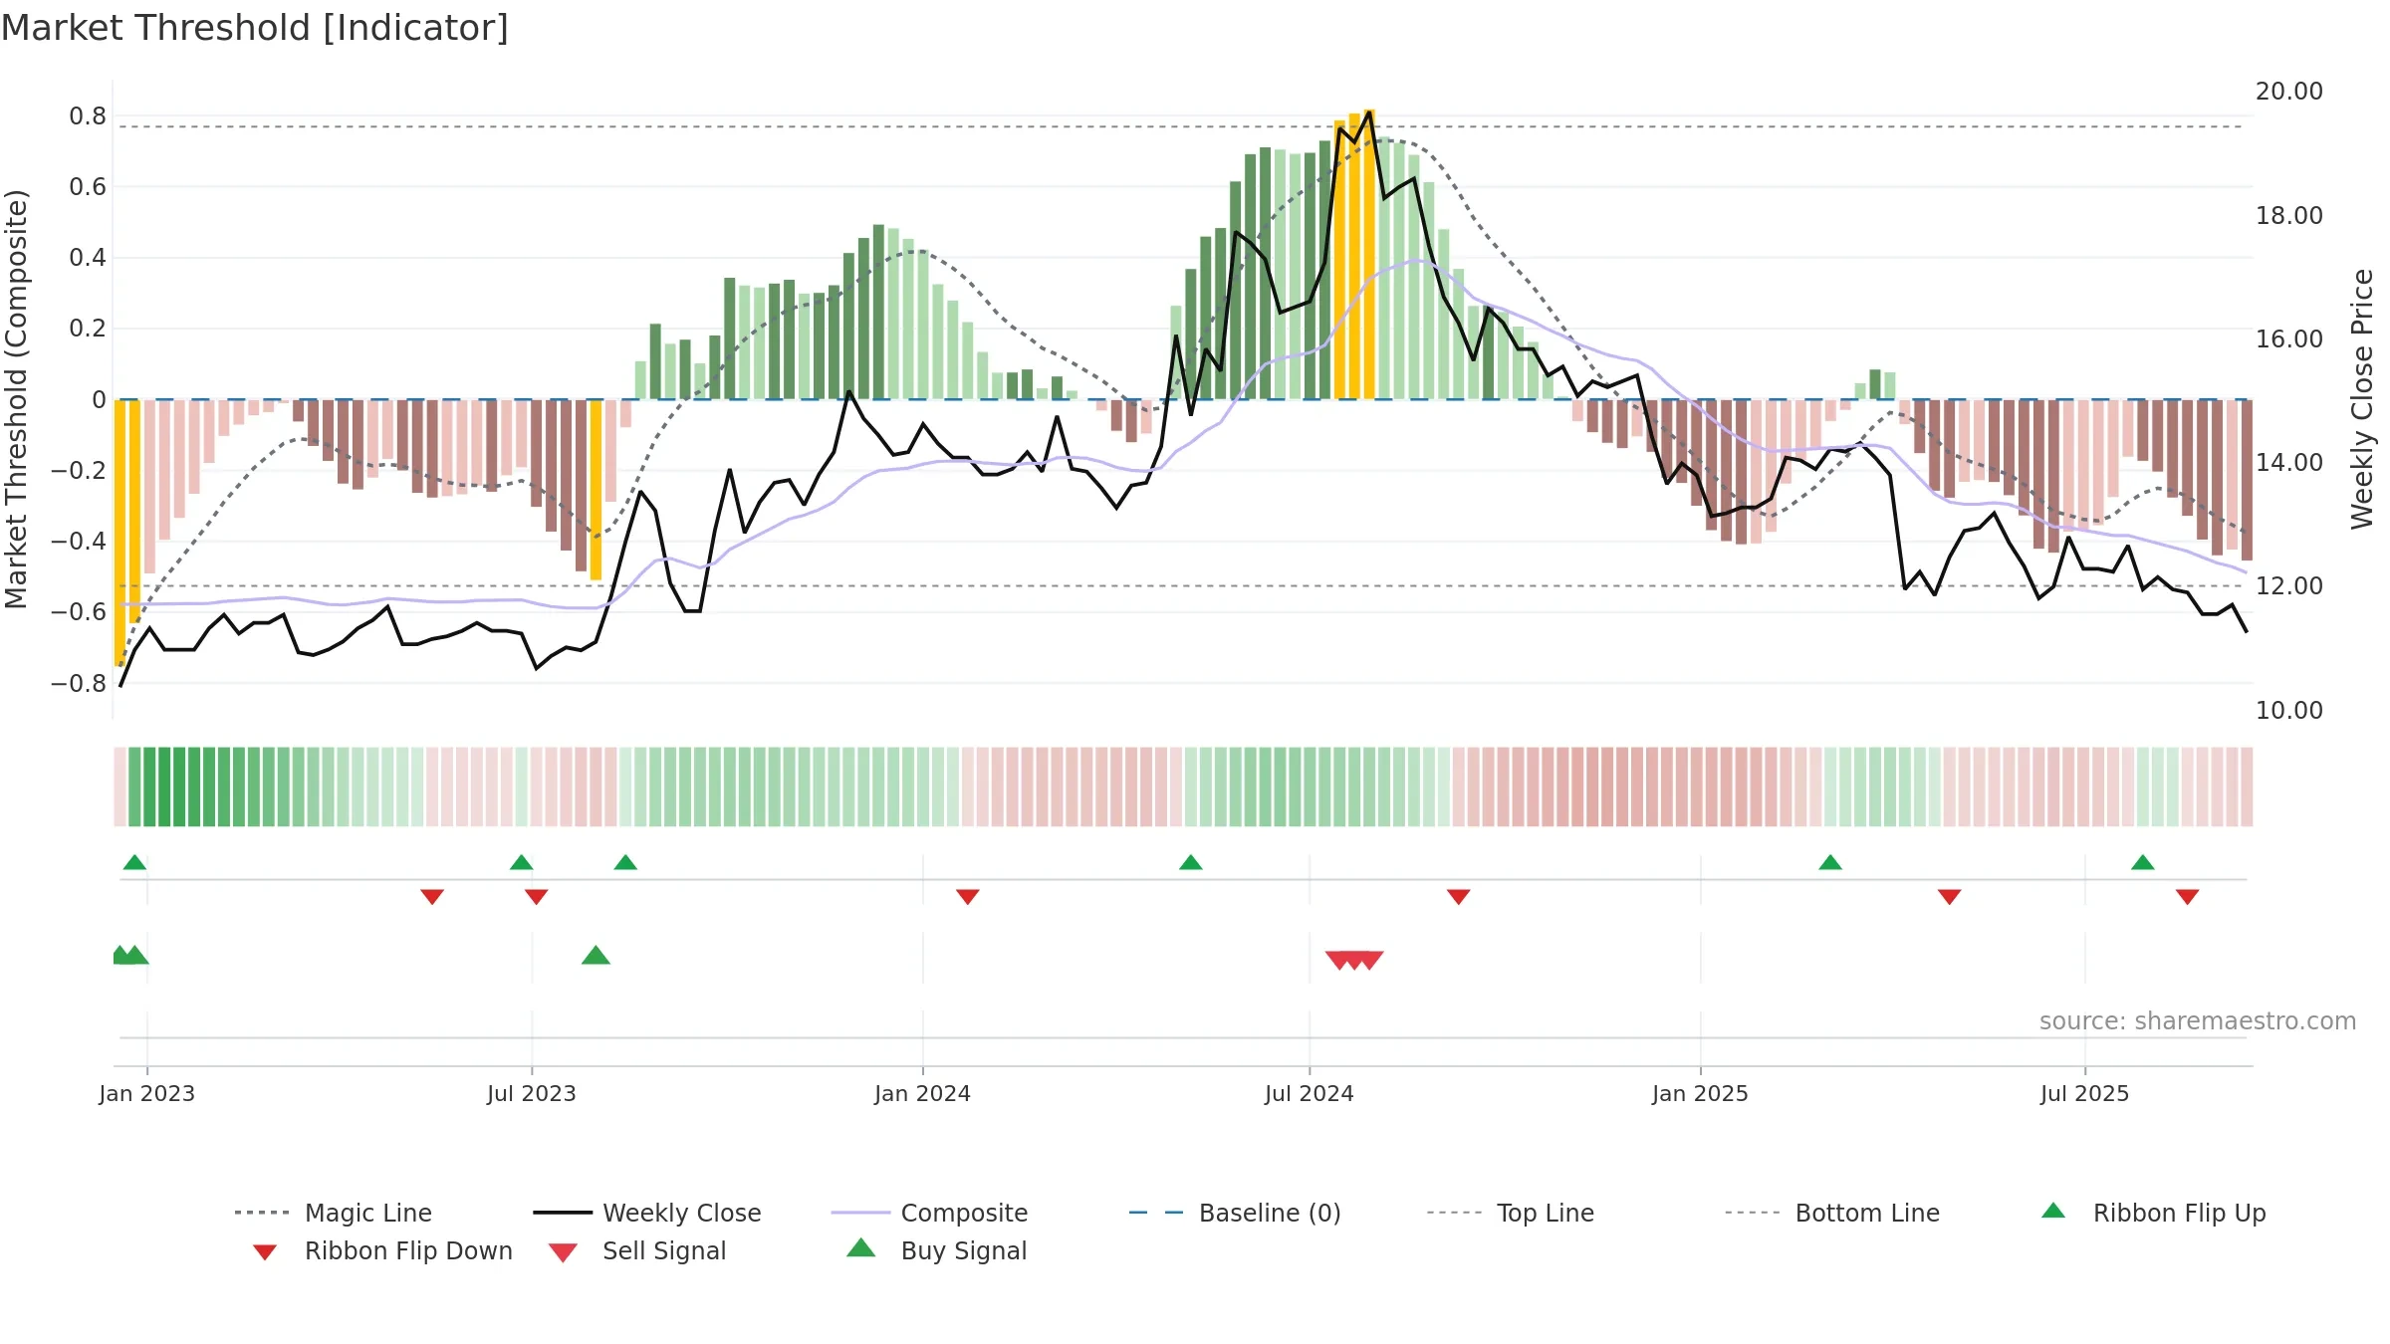Click the Market Threshold [Indicator] chart title
The height and width of the screenshot is (1344, 2390).
pyautogui.click(x=255, y=28)
